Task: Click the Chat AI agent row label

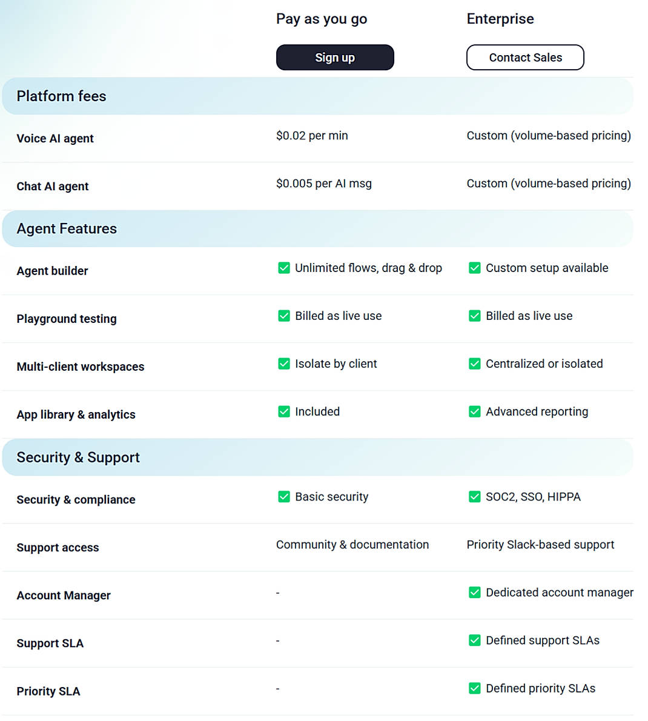Action: (x=53, y=186)
